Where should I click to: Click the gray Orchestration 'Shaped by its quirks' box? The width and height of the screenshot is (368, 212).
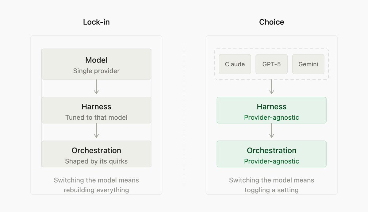(96, 154)
